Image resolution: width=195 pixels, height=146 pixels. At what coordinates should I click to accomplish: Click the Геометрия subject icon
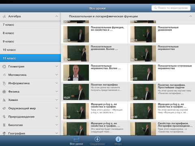(x=4, y=67)
